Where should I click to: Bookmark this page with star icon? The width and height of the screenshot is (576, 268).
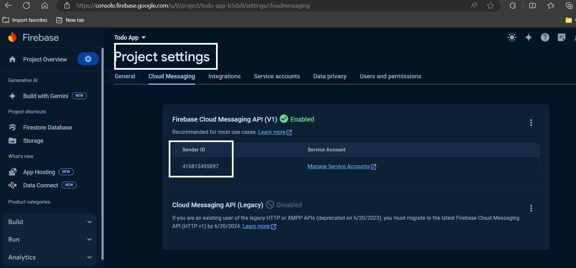point(490,6)
